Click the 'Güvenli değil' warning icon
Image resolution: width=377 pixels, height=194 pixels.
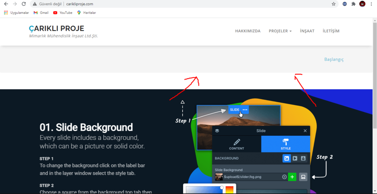(x=35, y=4)
